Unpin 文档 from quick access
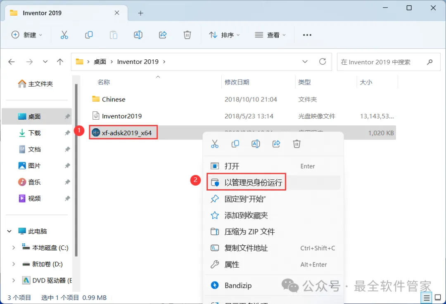 pyautogui.click(x=67, y=149)
